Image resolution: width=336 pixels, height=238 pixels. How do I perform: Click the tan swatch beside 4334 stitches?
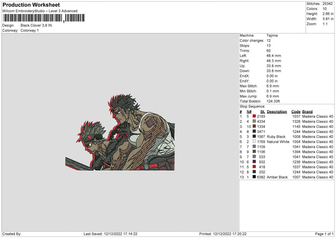pyautogui.click(x=254, y=121)
